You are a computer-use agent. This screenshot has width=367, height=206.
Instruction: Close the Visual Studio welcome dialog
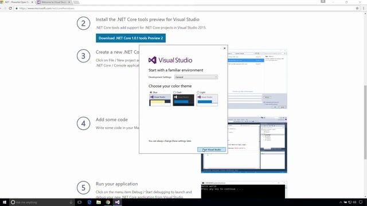224,48
